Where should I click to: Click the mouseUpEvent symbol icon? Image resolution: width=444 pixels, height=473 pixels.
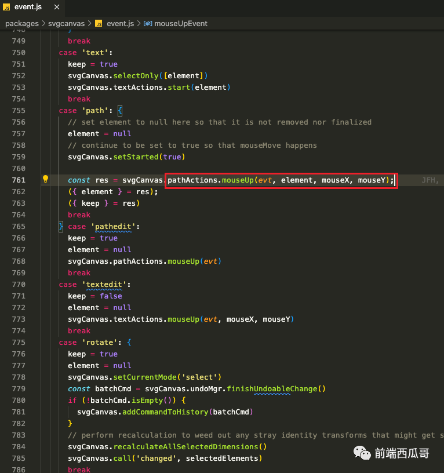coord(148,24)
